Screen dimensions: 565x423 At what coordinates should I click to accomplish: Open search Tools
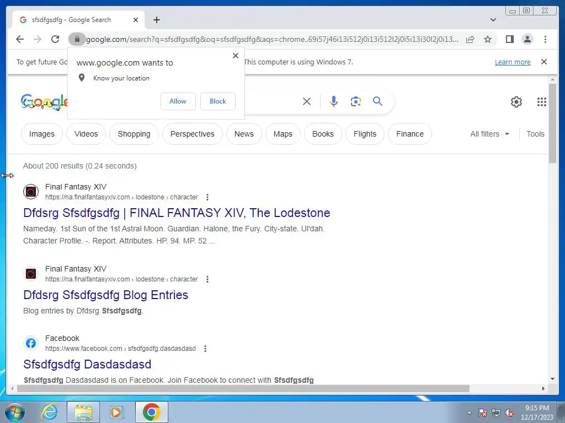535,134
